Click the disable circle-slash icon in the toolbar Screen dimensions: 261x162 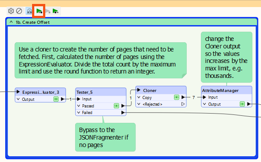click(x=19, y=11)
